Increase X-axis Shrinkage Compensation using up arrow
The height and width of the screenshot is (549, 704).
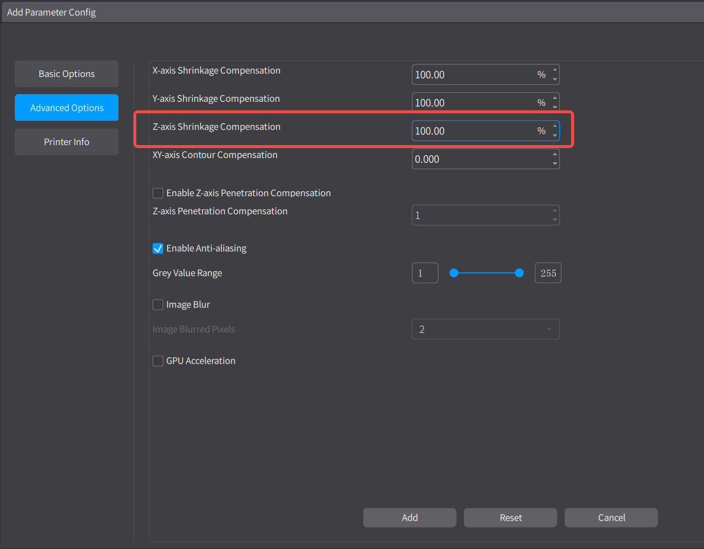point(555,70)
